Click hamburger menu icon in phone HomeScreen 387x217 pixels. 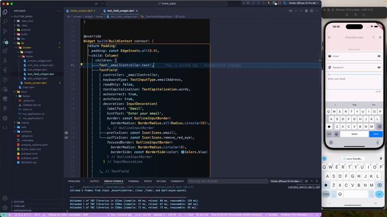(x=329, y=37)
